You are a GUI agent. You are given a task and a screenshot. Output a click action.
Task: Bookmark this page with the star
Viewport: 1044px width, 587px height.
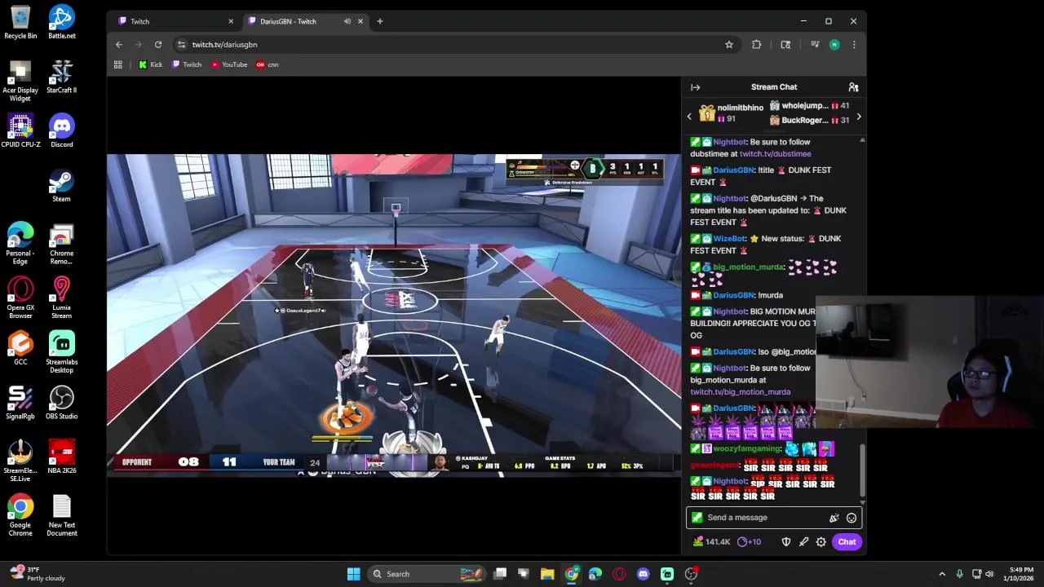pos(729,45)
